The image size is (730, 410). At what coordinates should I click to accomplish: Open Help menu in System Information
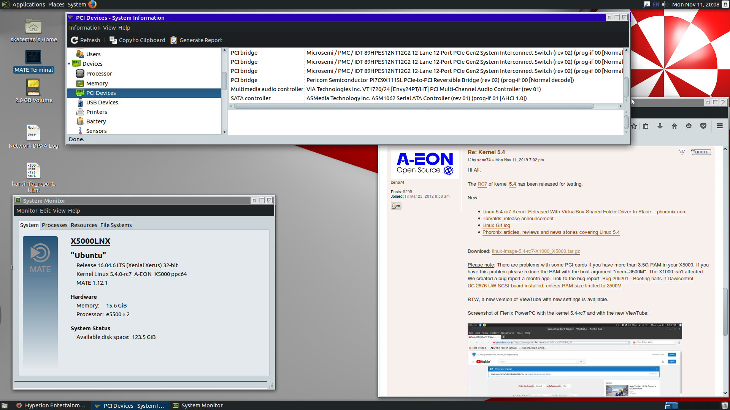tap(124, 28)
